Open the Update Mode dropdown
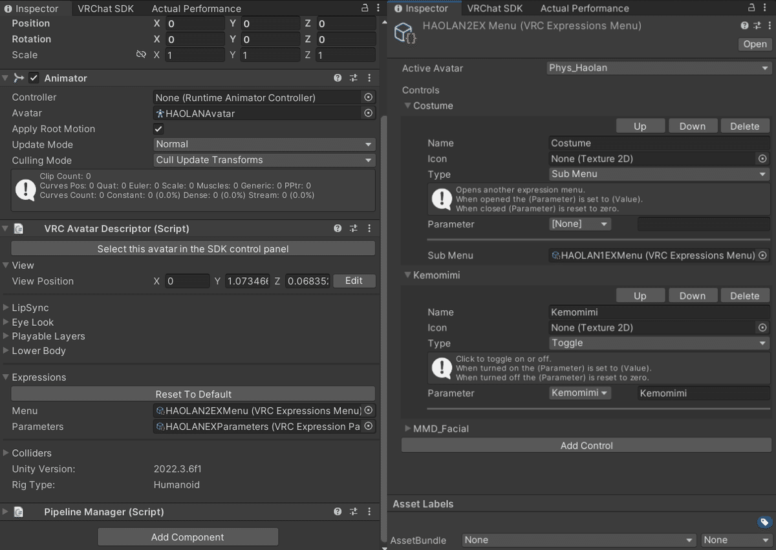776x550 pixels. click(264, 145)
